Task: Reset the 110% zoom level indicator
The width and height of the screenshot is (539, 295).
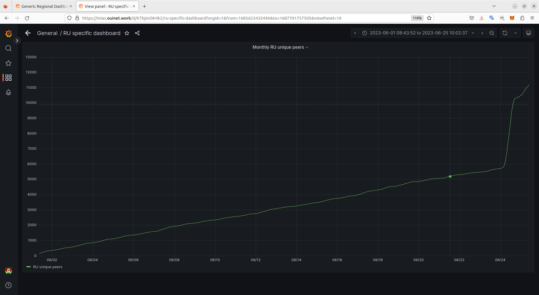Action: [x=417, y=18]
